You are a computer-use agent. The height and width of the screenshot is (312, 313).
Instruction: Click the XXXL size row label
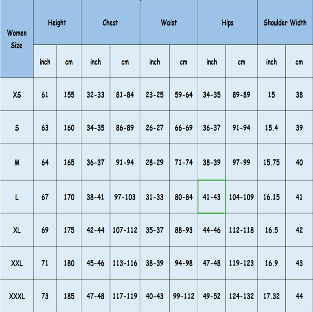click(16, 296)
